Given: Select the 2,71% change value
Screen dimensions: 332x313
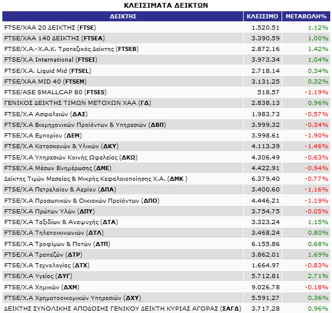Looking at the screenshot, I should [318, 276].
